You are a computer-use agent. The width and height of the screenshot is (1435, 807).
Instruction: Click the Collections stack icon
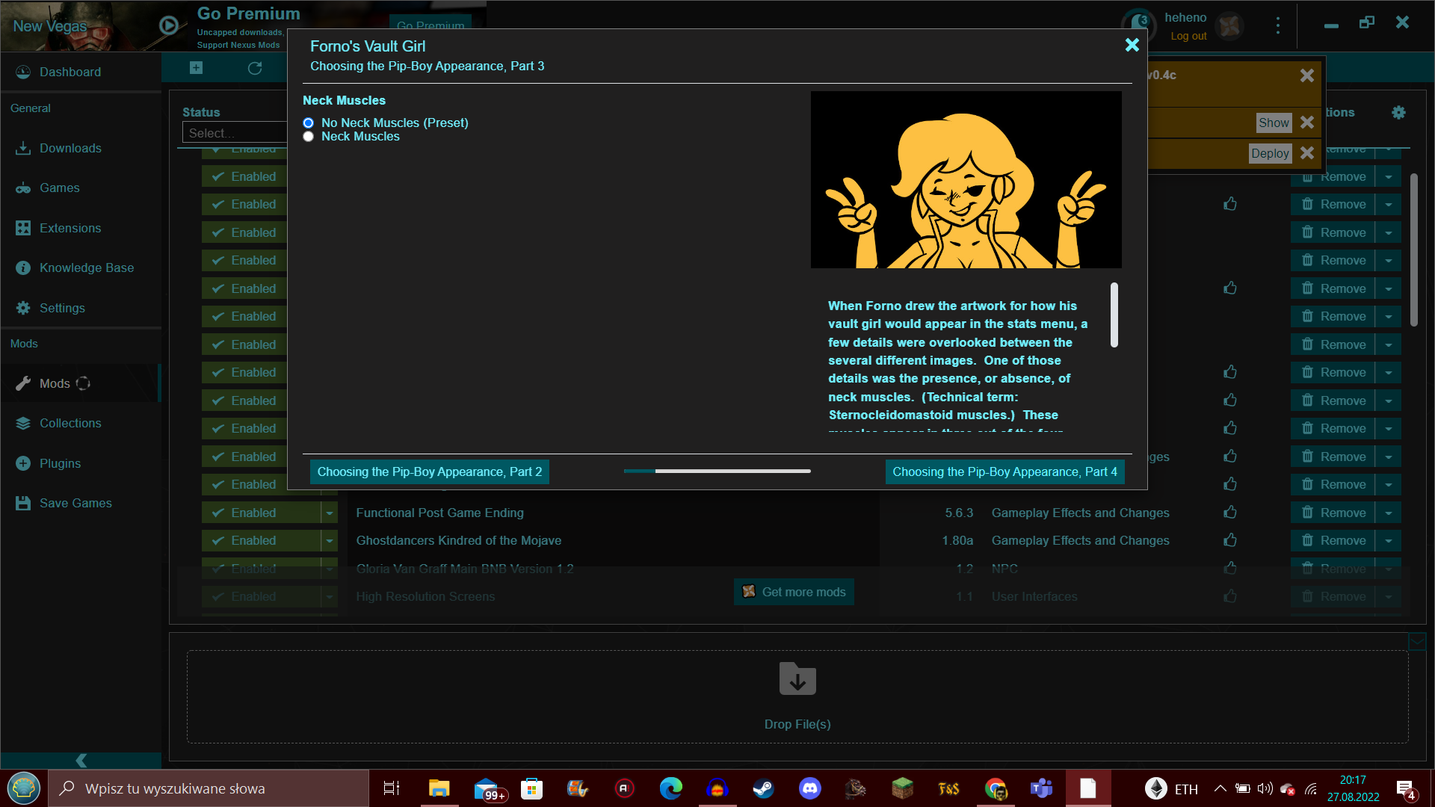tap(23, 423)
